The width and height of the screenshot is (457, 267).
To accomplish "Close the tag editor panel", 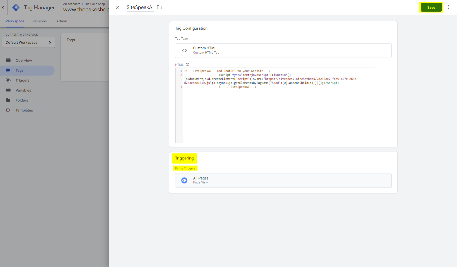I will coord(118,7).
